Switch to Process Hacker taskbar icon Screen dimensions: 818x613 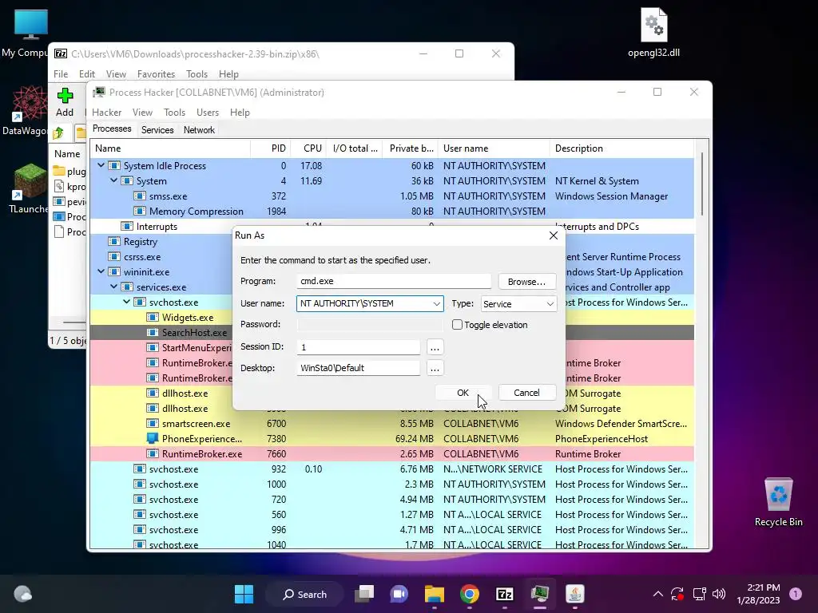click(539, 594)
